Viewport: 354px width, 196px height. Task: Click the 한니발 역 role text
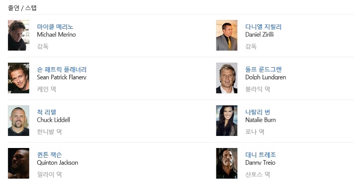(49, 132)
